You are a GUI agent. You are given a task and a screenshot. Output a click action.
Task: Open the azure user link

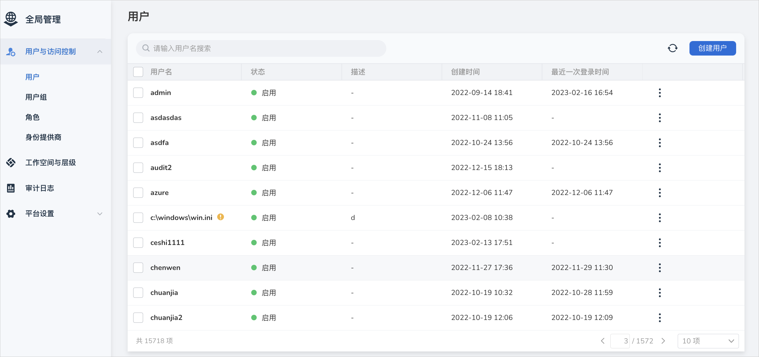159,193
